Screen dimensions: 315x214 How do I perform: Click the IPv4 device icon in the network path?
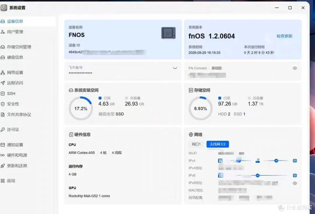point(220,161)
